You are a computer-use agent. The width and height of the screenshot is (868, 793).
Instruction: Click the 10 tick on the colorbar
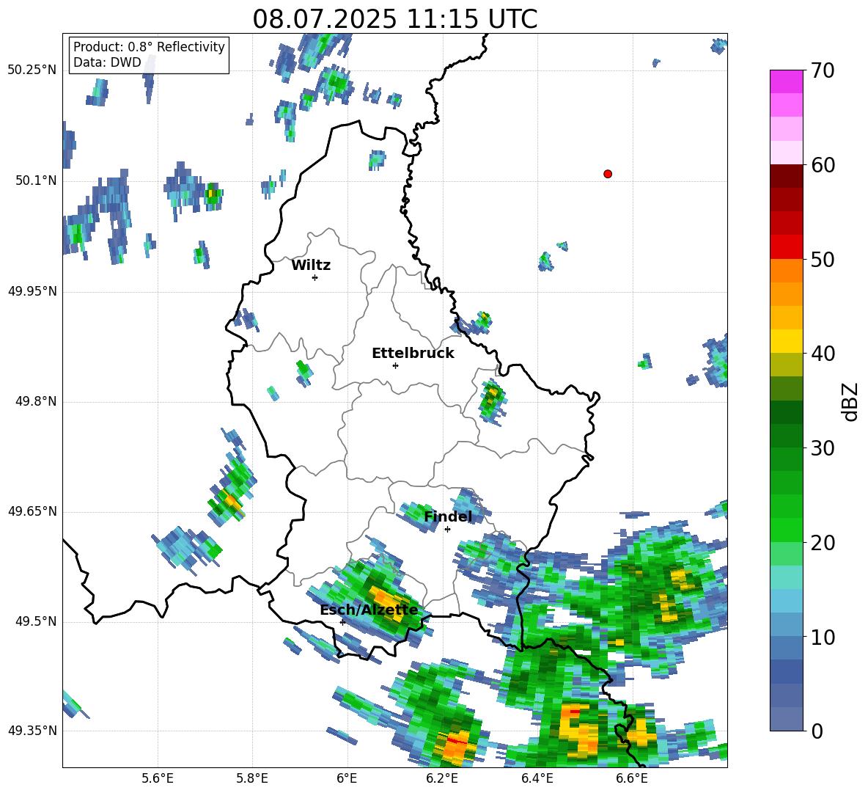823,637
